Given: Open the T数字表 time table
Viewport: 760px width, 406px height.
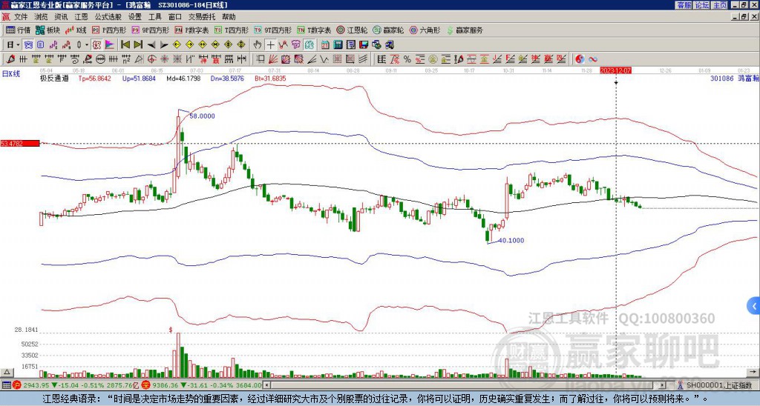Looking at the screenshot, I should (313, 30).
